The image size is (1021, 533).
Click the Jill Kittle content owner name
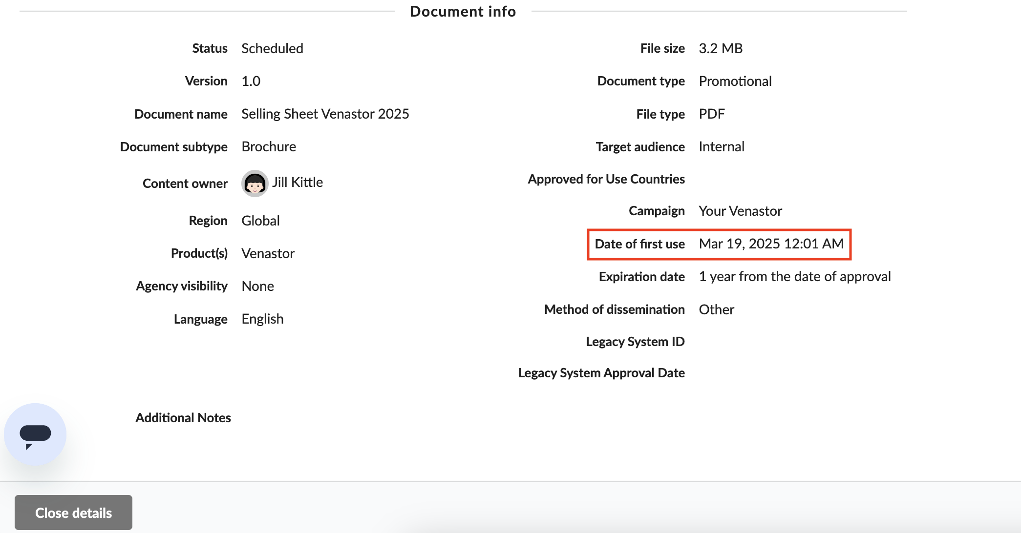297,182
